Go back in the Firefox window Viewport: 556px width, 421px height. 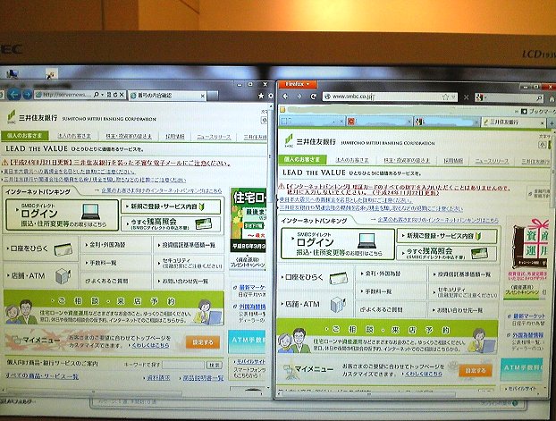(x=285, y=97)
